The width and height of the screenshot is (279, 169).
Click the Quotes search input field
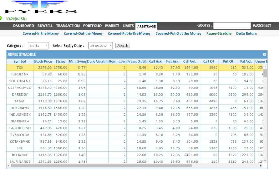(x=232, y=26)
